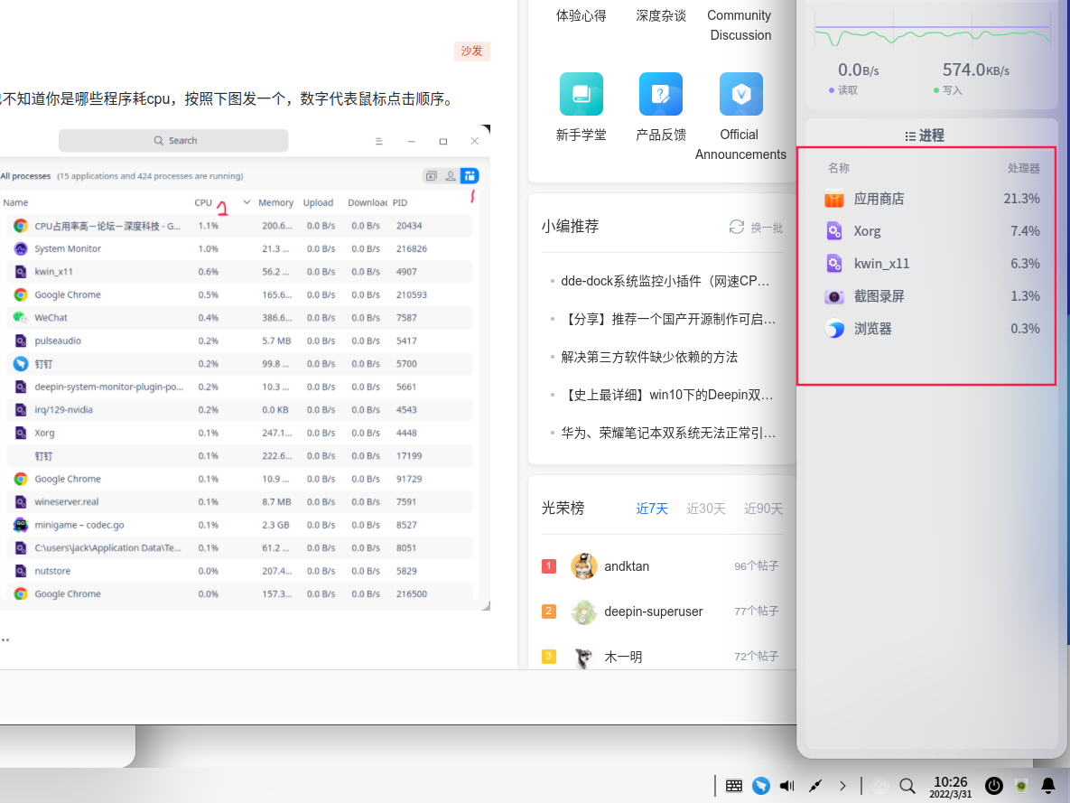Click the 换一批 label in 小编推荐
1070x803 pixels.
767,228
